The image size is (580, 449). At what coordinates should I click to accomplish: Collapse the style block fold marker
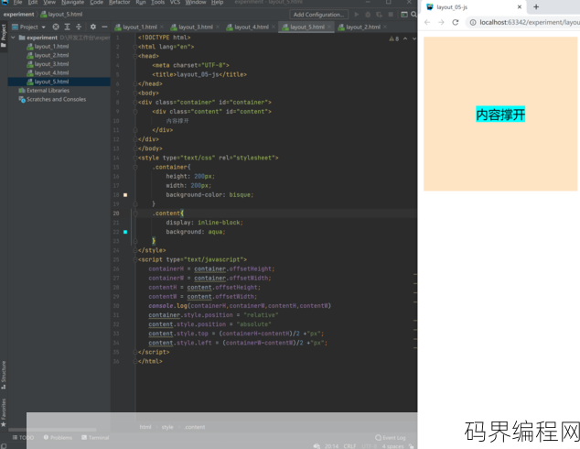point(135,158)
